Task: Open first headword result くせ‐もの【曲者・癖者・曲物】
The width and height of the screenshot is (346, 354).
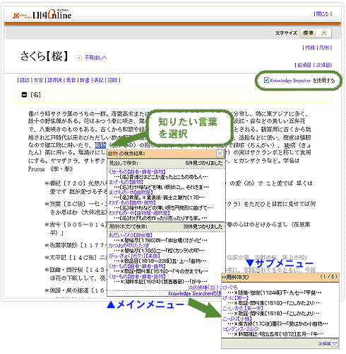Action: [137, 172]
